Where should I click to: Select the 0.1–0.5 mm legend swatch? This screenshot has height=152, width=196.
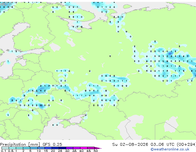coord(5,148)
